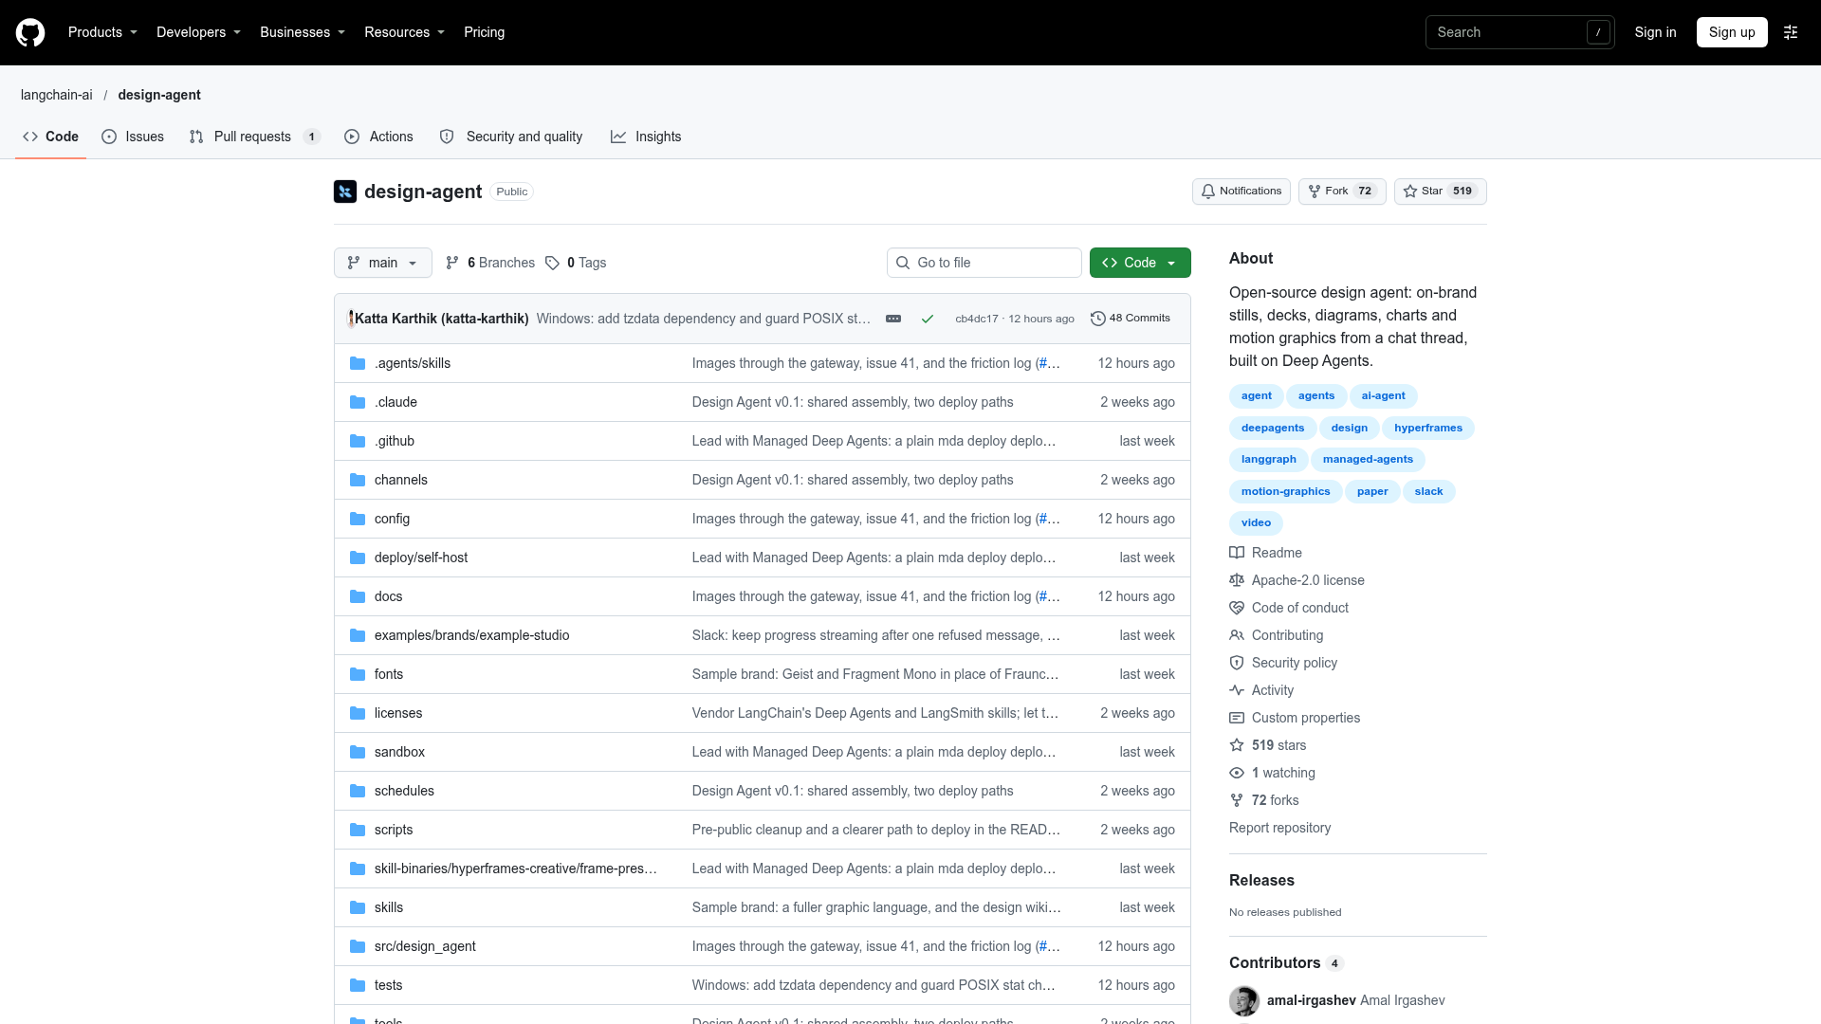Click the tag icon next to Tags
The image size is (1821, 1024).
pos(553,263)
